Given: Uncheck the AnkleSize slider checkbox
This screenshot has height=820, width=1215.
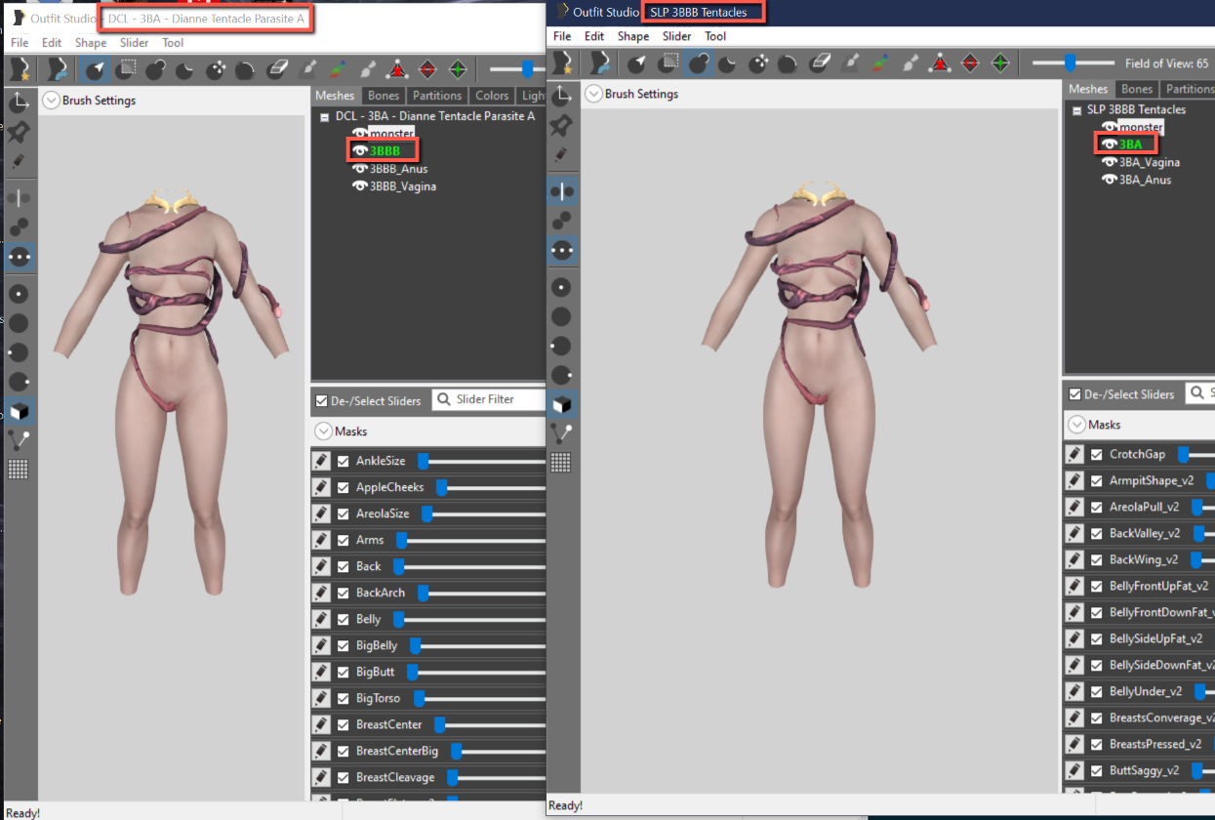Looking at the screenshot, I should (x=343, y=461).
